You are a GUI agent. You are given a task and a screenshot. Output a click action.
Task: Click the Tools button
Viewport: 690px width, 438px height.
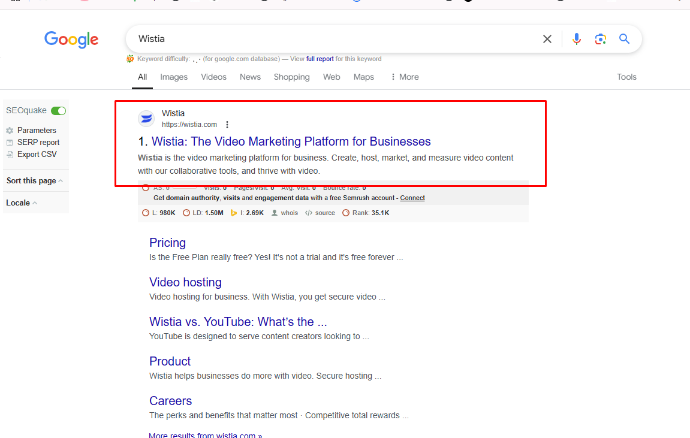pyautogui.click(x=626, y=77)
